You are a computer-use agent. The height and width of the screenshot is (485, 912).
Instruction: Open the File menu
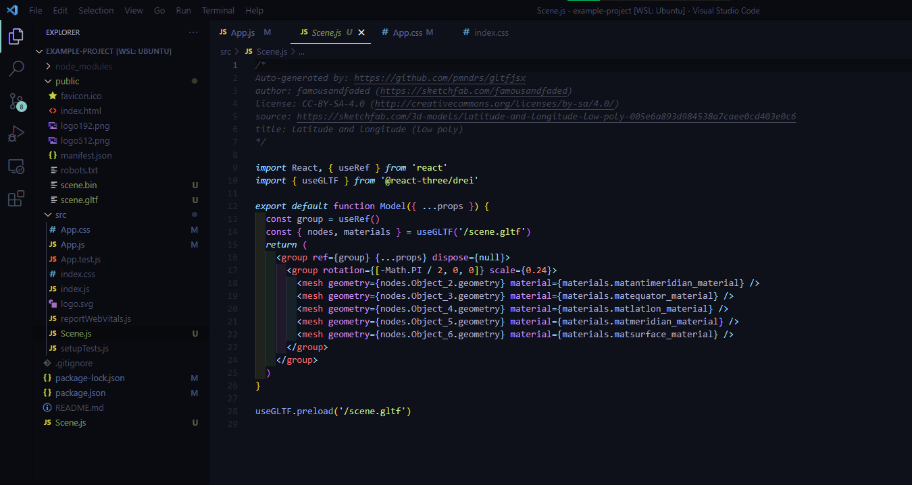point(36,10)
